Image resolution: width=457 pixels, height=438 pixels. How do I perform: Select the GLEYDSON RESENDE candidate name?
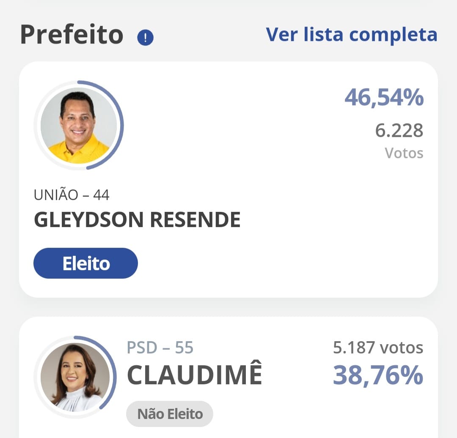pyautogui.click(x=137, y=219)
